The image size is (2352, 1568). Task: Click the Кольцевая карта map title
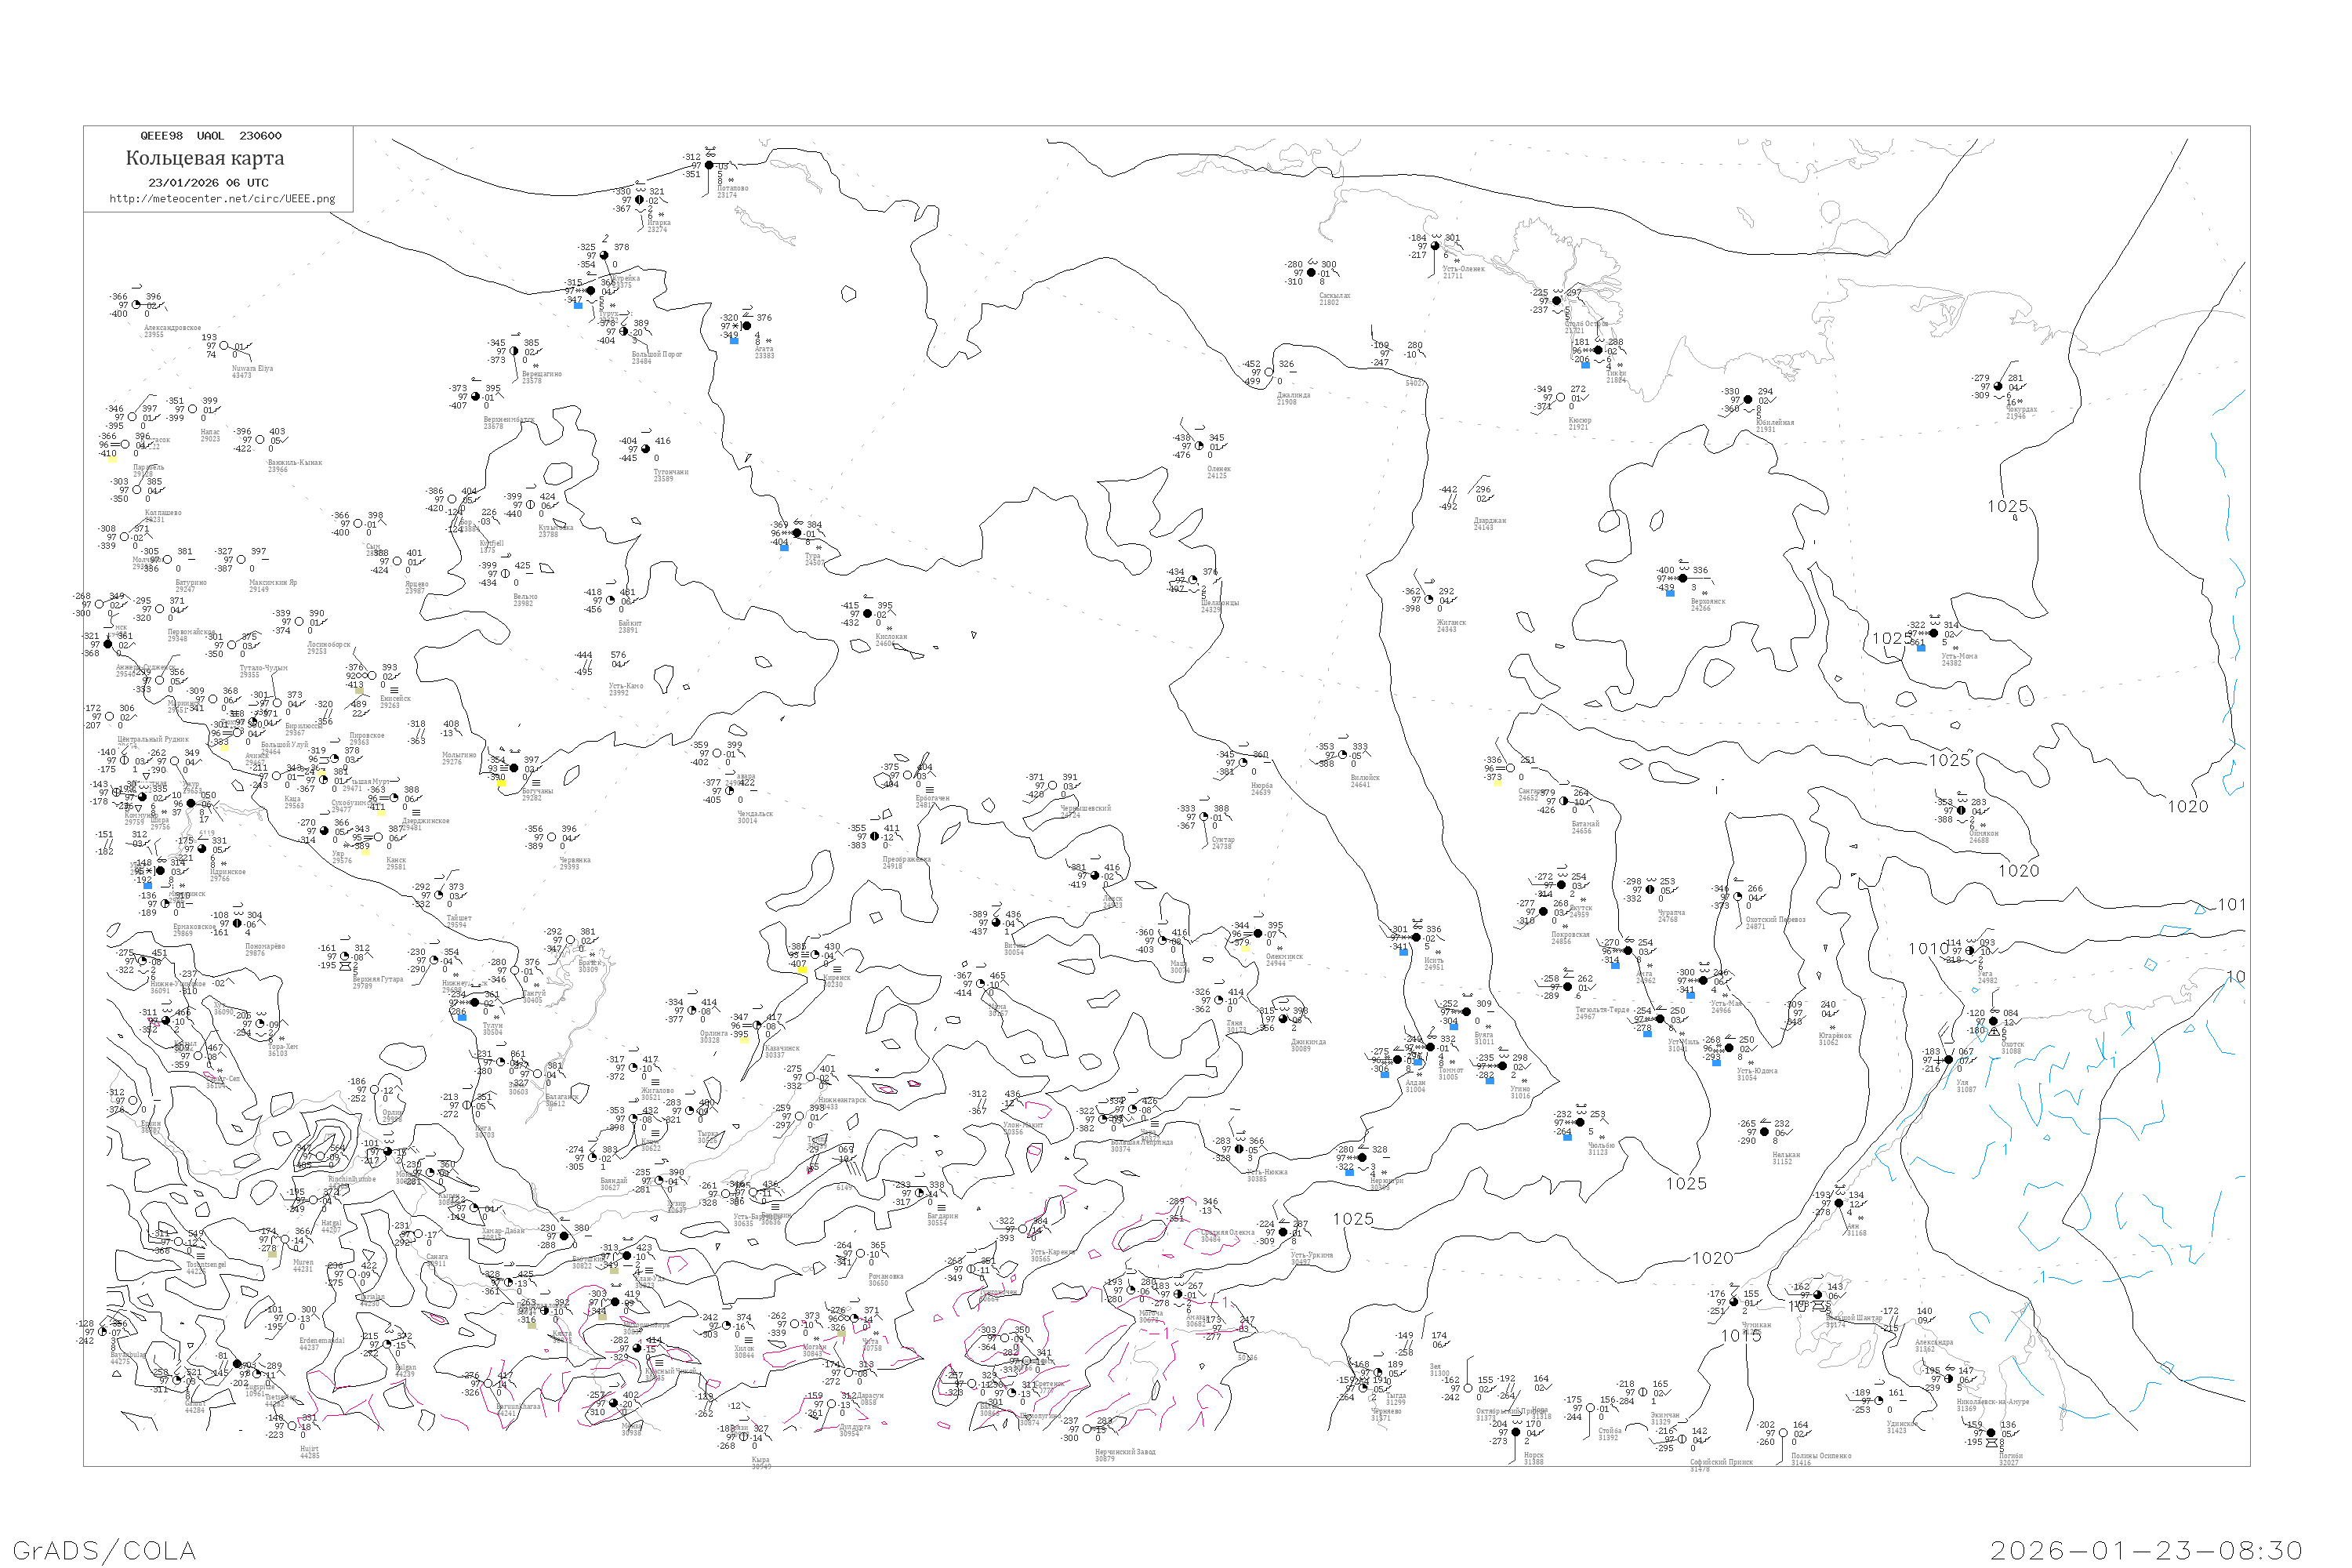205,158
